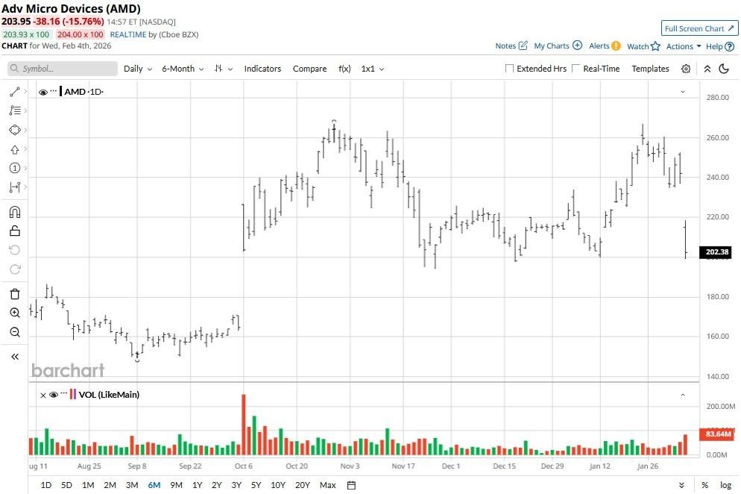Collapse the left drawing toolbar
This screenshot has width=741, height=494.
pyautogui.click(x=15, y=357)
